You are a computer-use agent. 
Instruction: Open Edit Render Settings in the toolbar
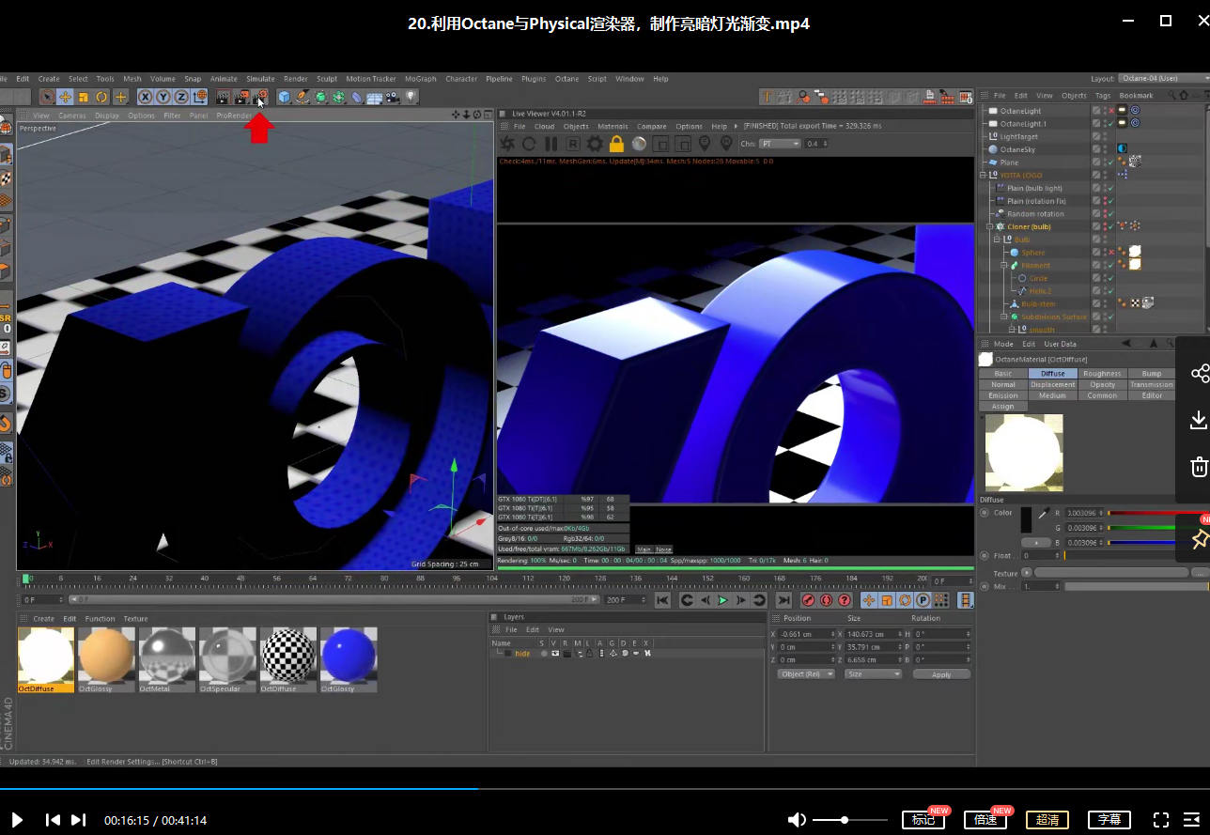[260, 97]
